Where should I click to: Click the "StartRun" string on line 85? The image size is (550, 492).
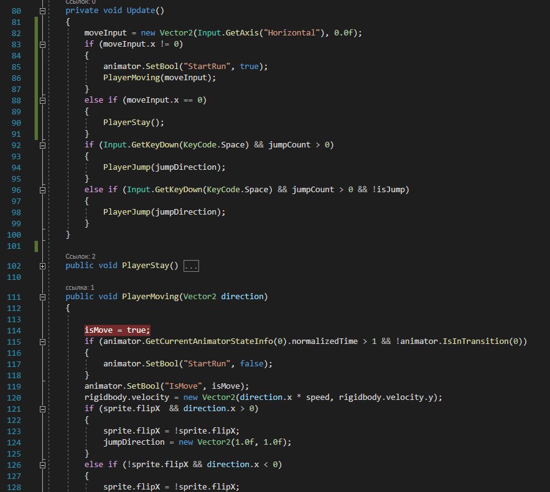click(207, 67)
